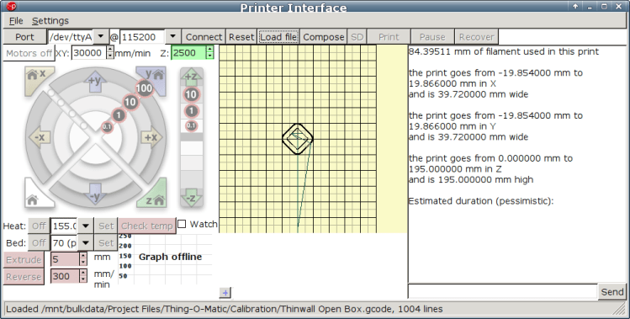Move the Z axis down with -z
The image size is (630, 319).
pos(191,198)
